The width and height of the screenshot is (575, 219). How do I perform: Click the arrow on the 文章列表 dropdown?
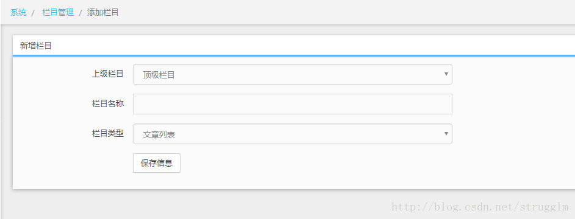click(x=446, y=133)
